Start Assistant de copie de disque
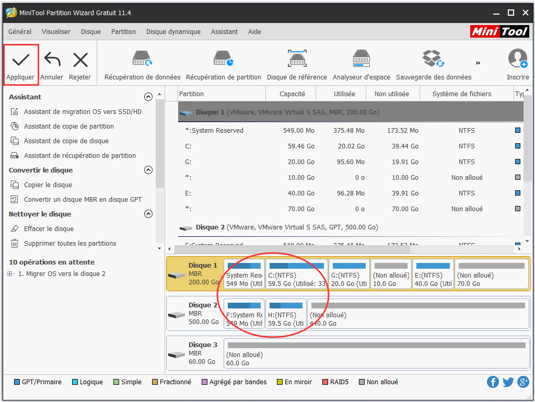The height and width of the screenshot is (402, 535). 66,141
